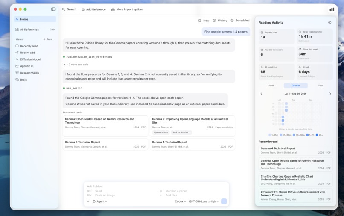Image resolution: width=344 pixels, height=216 pixels.
Task: Open Search in the toolbar
Action: [x=69, y=9]
